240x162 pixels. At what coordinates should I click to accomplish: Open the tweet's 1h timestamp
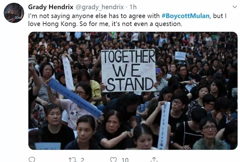133,7
